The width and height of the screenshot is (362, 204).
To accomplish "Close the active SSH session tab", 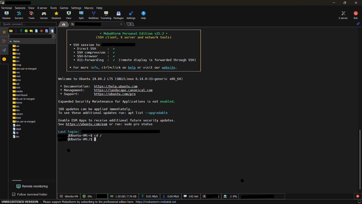I will (x=121, y=24).
